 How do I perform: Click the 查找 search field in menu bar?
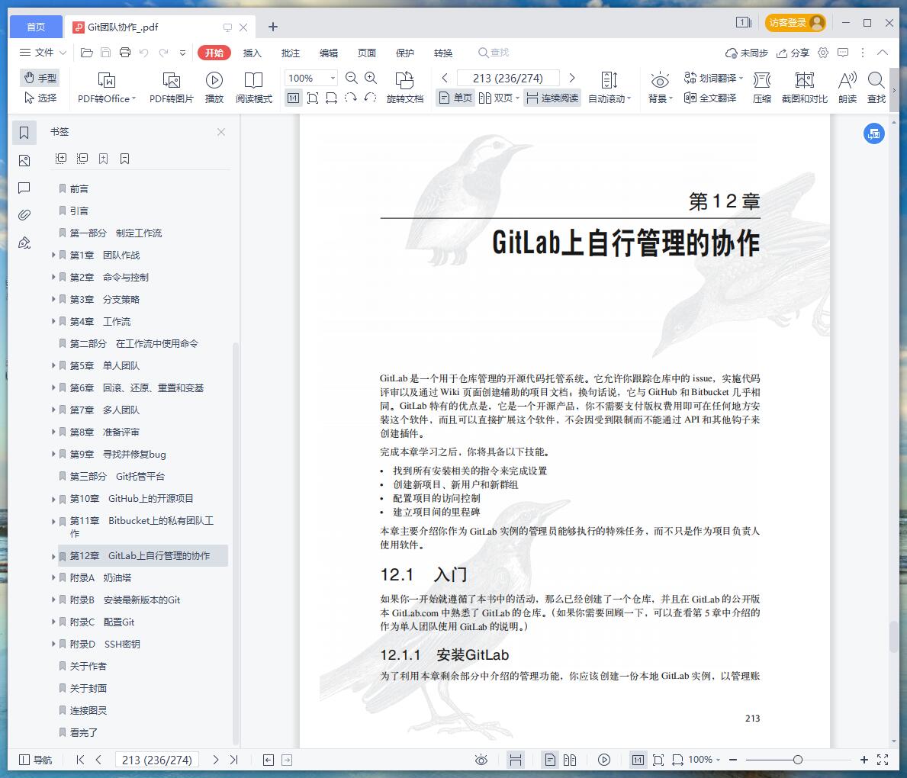pyautogui.click(x=494, y=53)
